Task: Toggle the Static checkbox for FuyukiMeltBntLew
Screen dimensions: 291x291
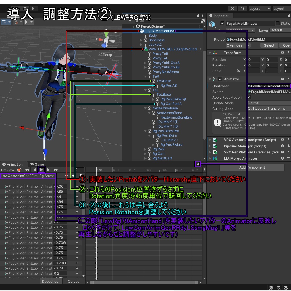Action: tap(278, 24)
